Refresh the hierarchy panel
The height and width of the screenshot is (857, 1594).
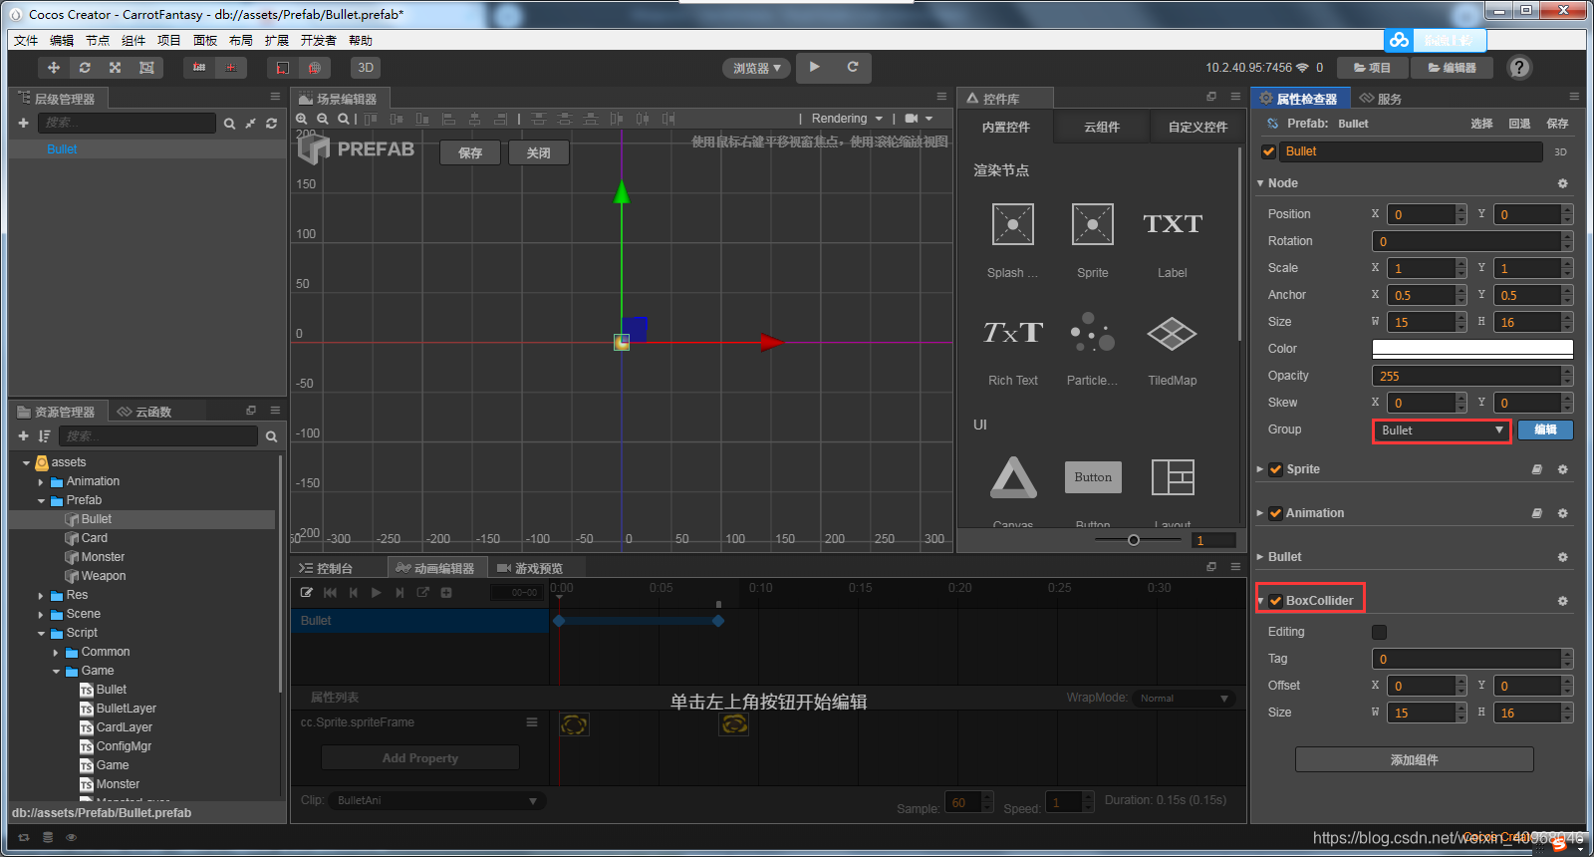271,124
